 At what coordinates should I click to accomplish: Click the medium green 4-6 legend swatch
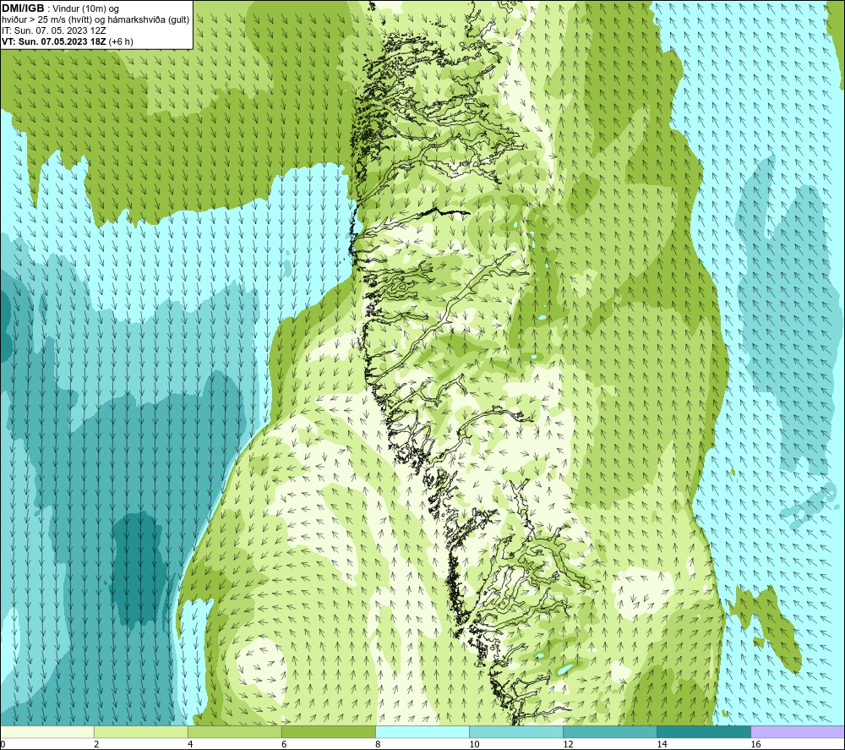(234, 731)
